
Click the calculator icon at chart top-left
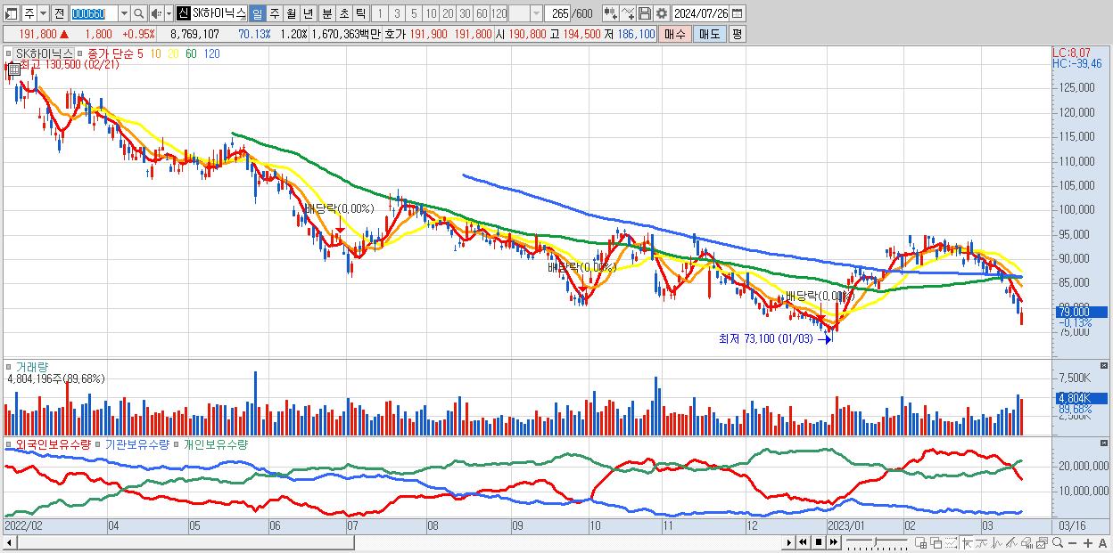click(13, 69)
